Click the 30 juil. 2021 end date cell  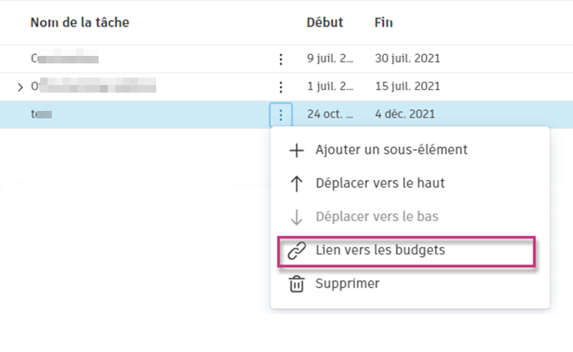pos(407,59)
